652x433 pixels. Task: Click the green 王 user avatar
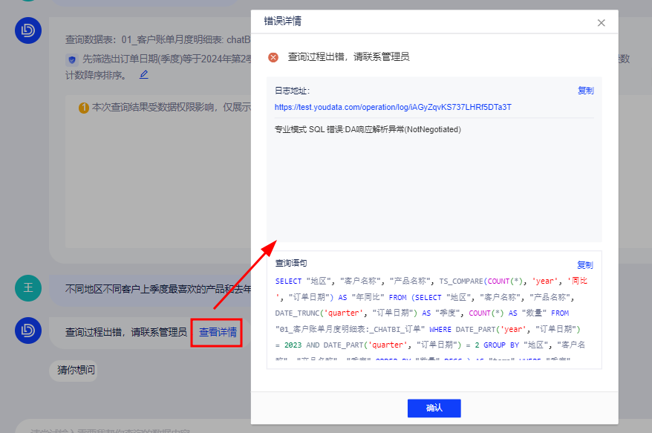coord(28,288)
